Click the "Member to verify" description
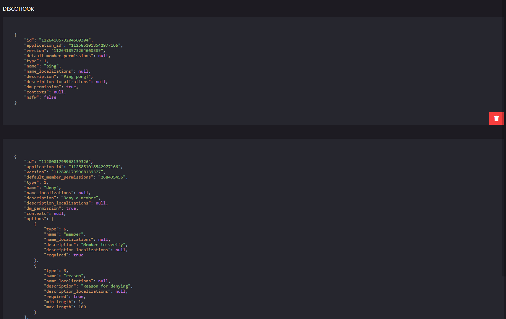 coord(103,244)
